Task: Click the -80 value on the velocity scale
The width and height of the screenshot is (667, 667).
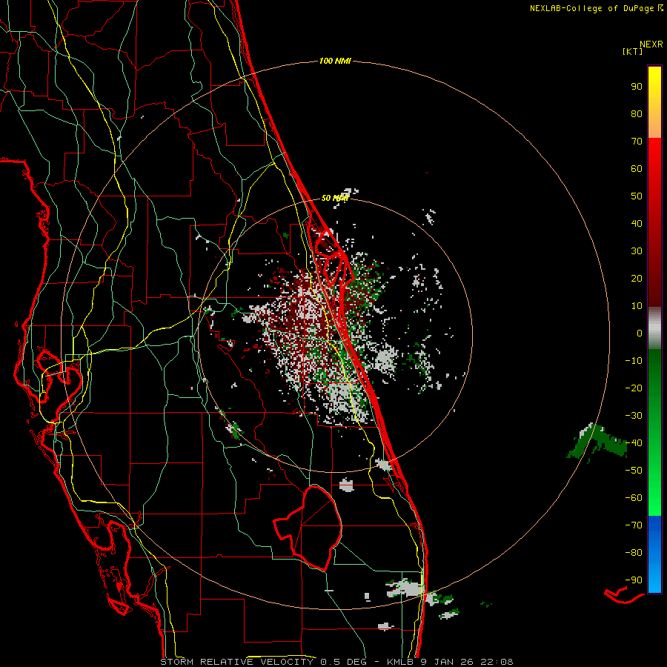Action: [634, 553]
